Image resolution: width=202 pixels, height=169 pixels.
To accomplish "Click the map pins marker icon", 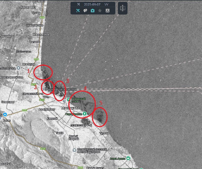I will click(x=85, y=11).
